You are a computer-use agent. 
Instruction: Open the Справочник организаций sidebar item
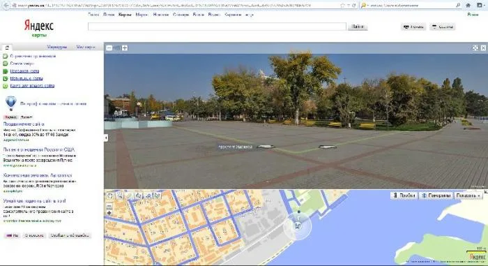coord(33,56)
